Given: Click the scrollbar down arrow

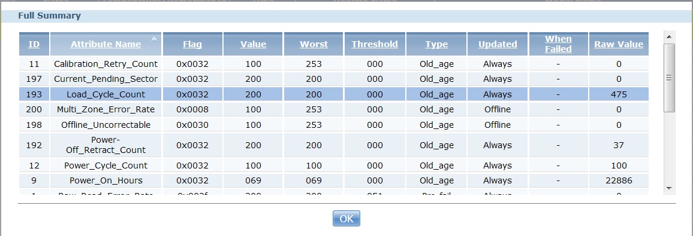Looking at the screenshot, I should pos(668,188).
